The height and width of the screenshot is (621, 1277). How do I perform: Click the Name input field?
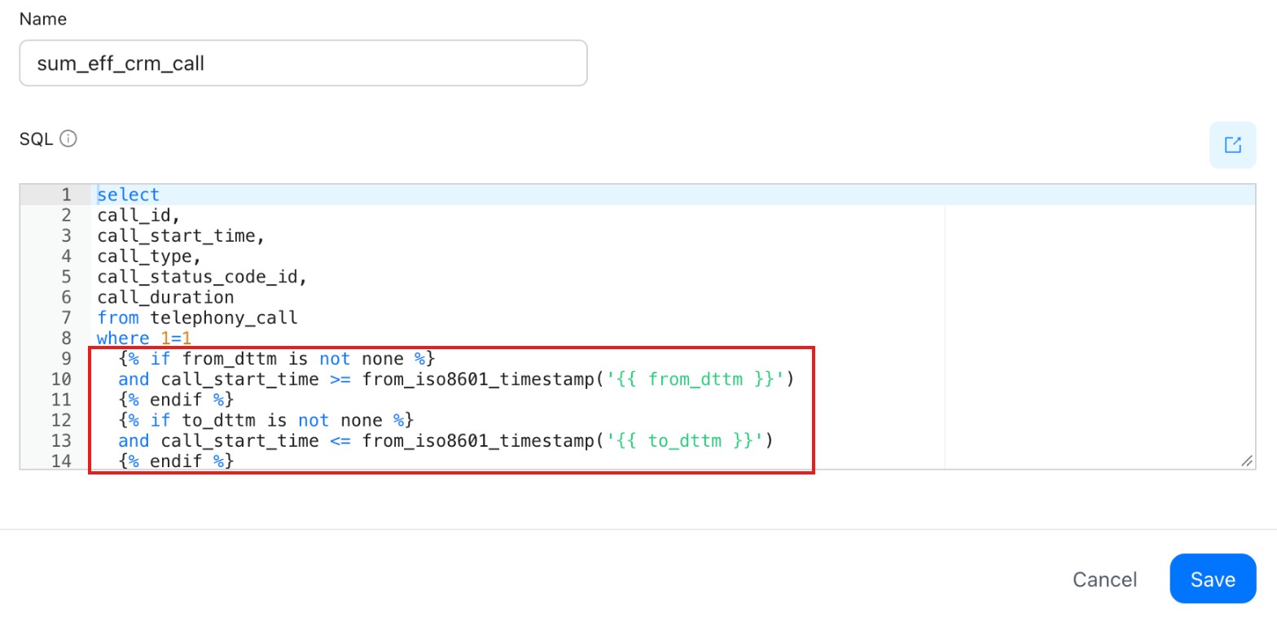tap(303, 63)
